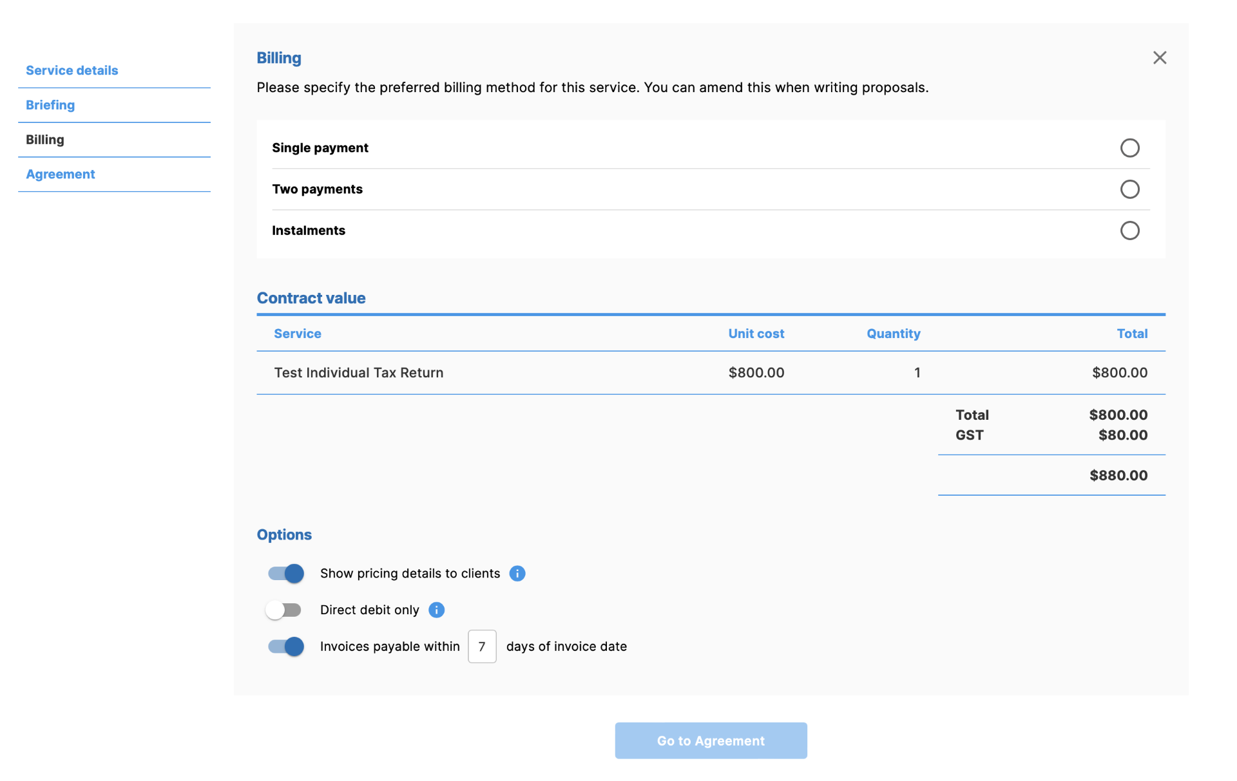Click the Service column header
The image size is (1237, 781).
[x=297, y=334]
